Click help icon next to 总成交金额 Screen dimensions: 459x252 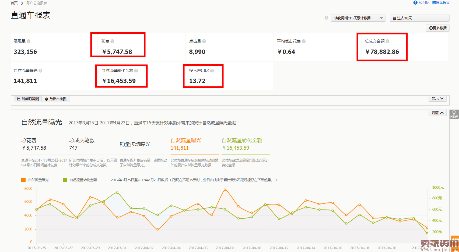[387, 41]
